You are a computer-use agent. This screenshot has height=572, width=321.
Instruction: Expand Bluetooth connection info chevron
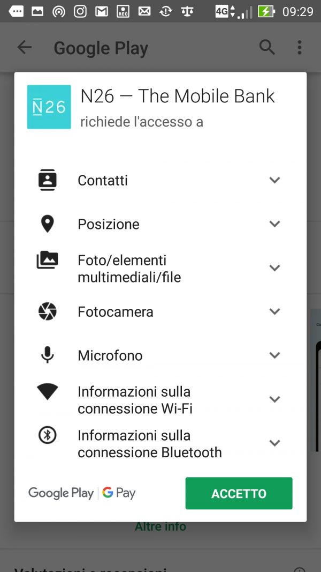[274, 443]
